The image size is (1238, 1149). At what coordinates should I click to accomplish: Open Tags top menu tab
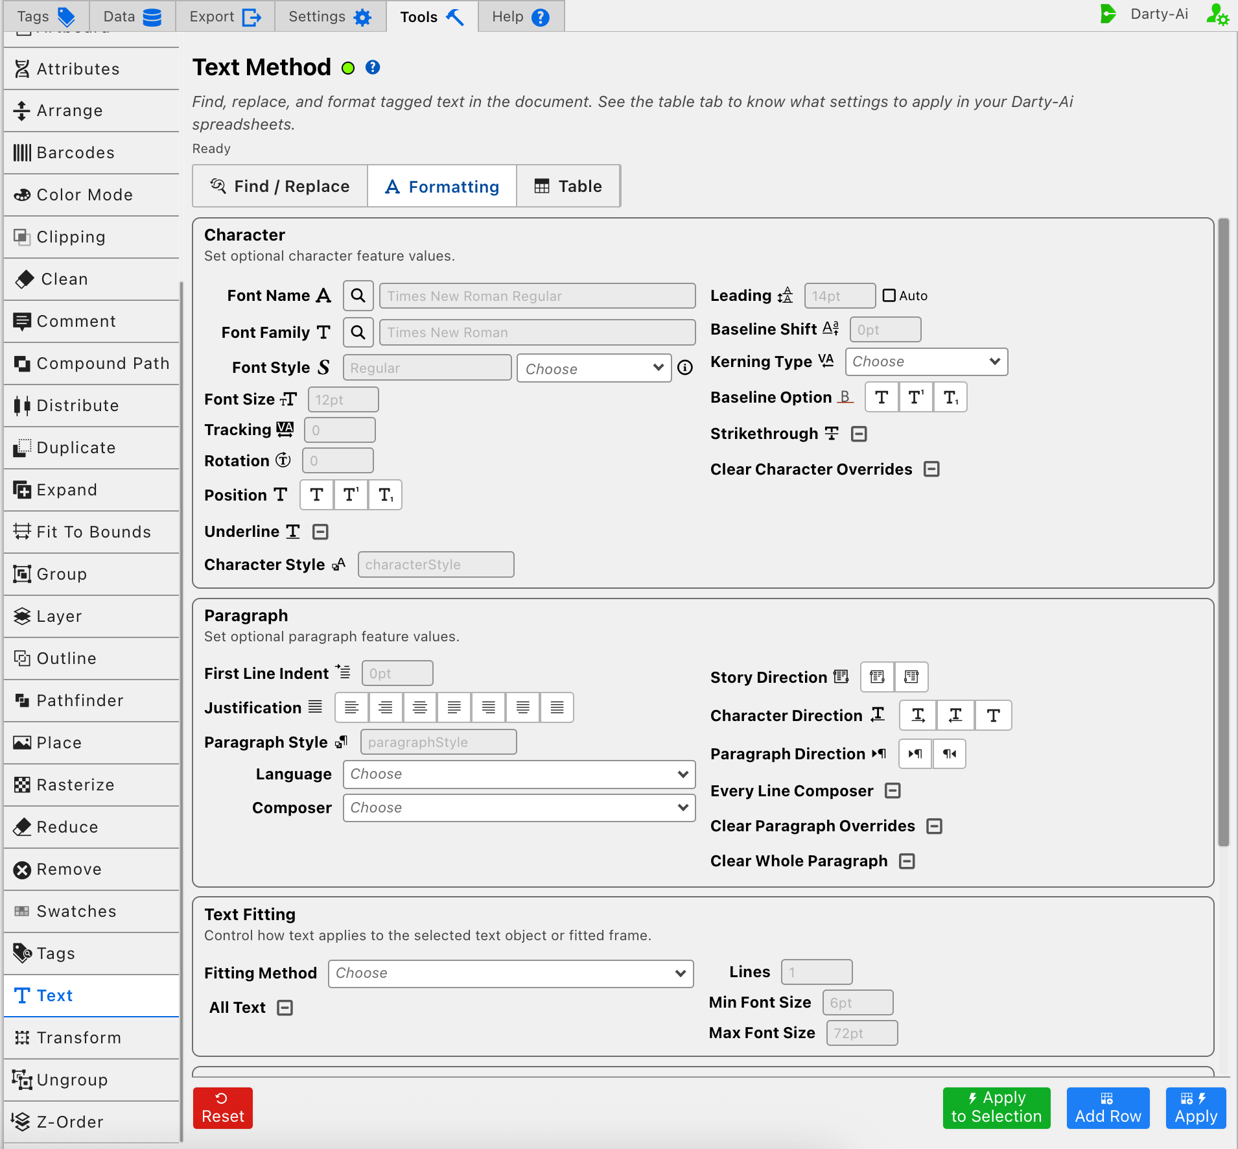[46, 16]
